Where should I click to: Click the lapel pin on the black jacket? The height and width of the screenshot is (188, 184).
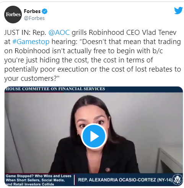click(107, 170)
